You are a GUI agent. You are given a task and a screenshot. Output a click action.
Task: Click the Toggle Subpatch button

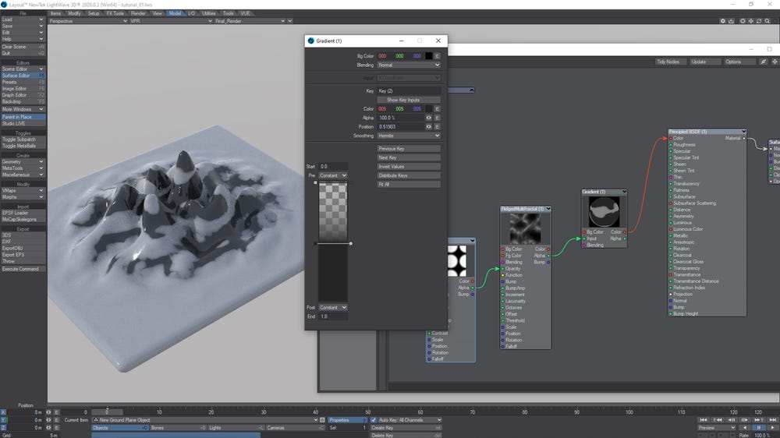point(23,140)
